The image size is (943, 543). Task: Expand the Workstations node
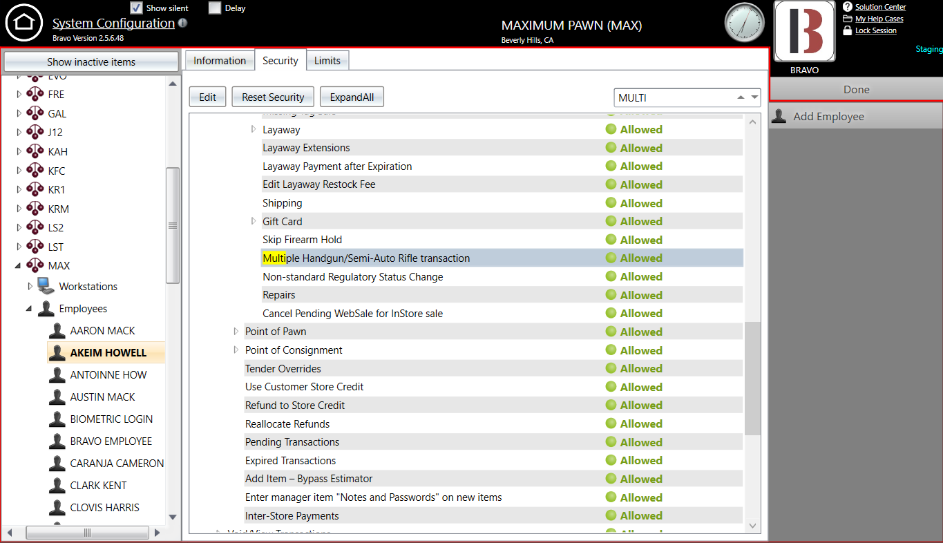click(x=30, y=286)
